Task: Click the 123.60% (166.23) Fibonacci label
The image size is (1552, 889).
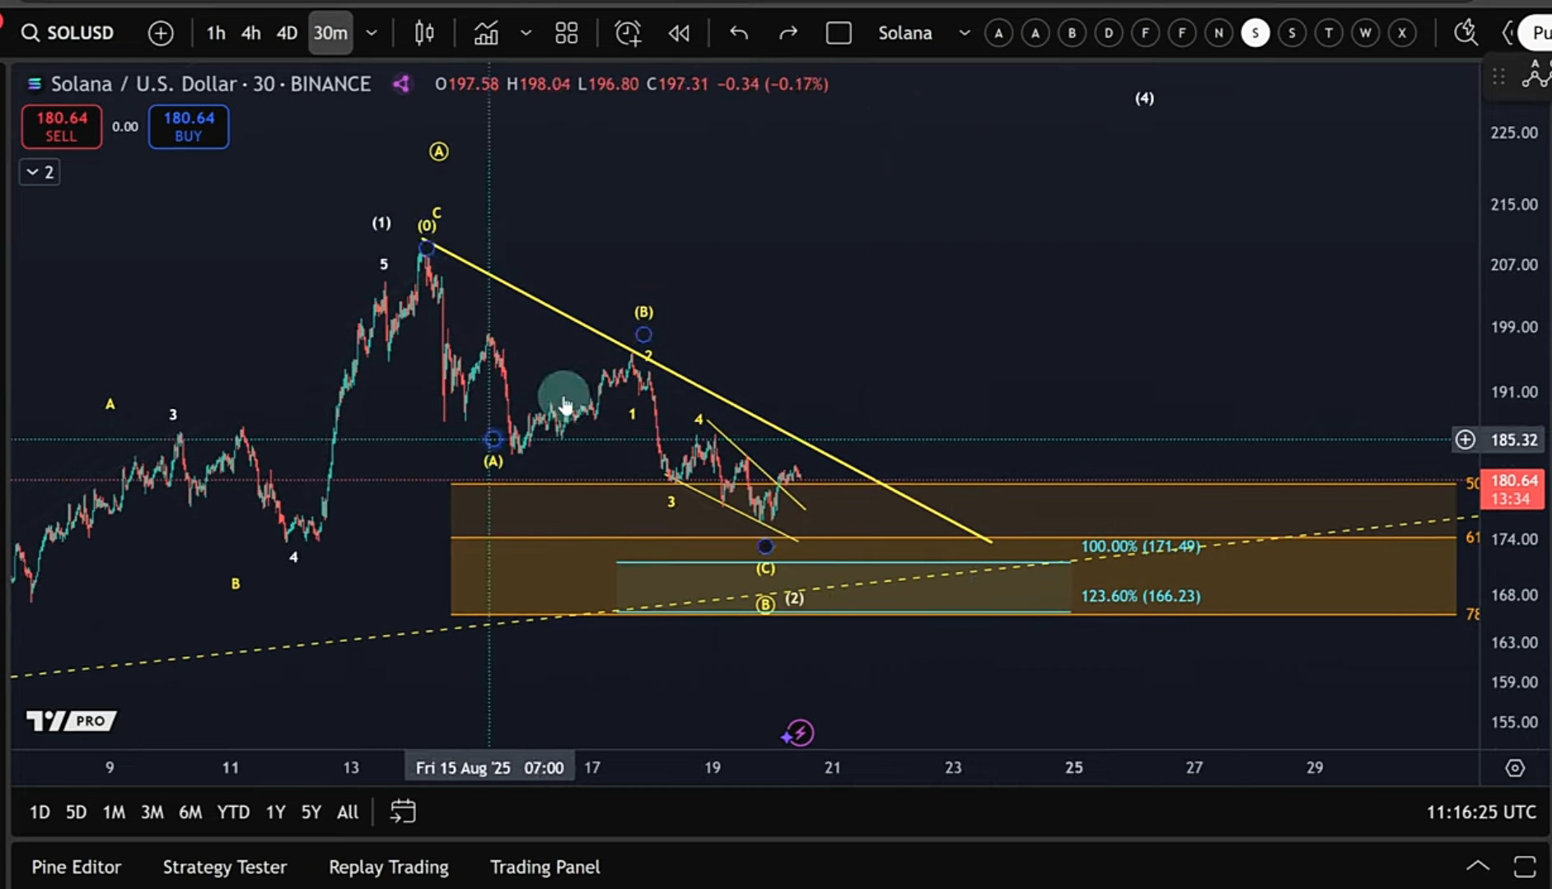Action: (1141, 596)
